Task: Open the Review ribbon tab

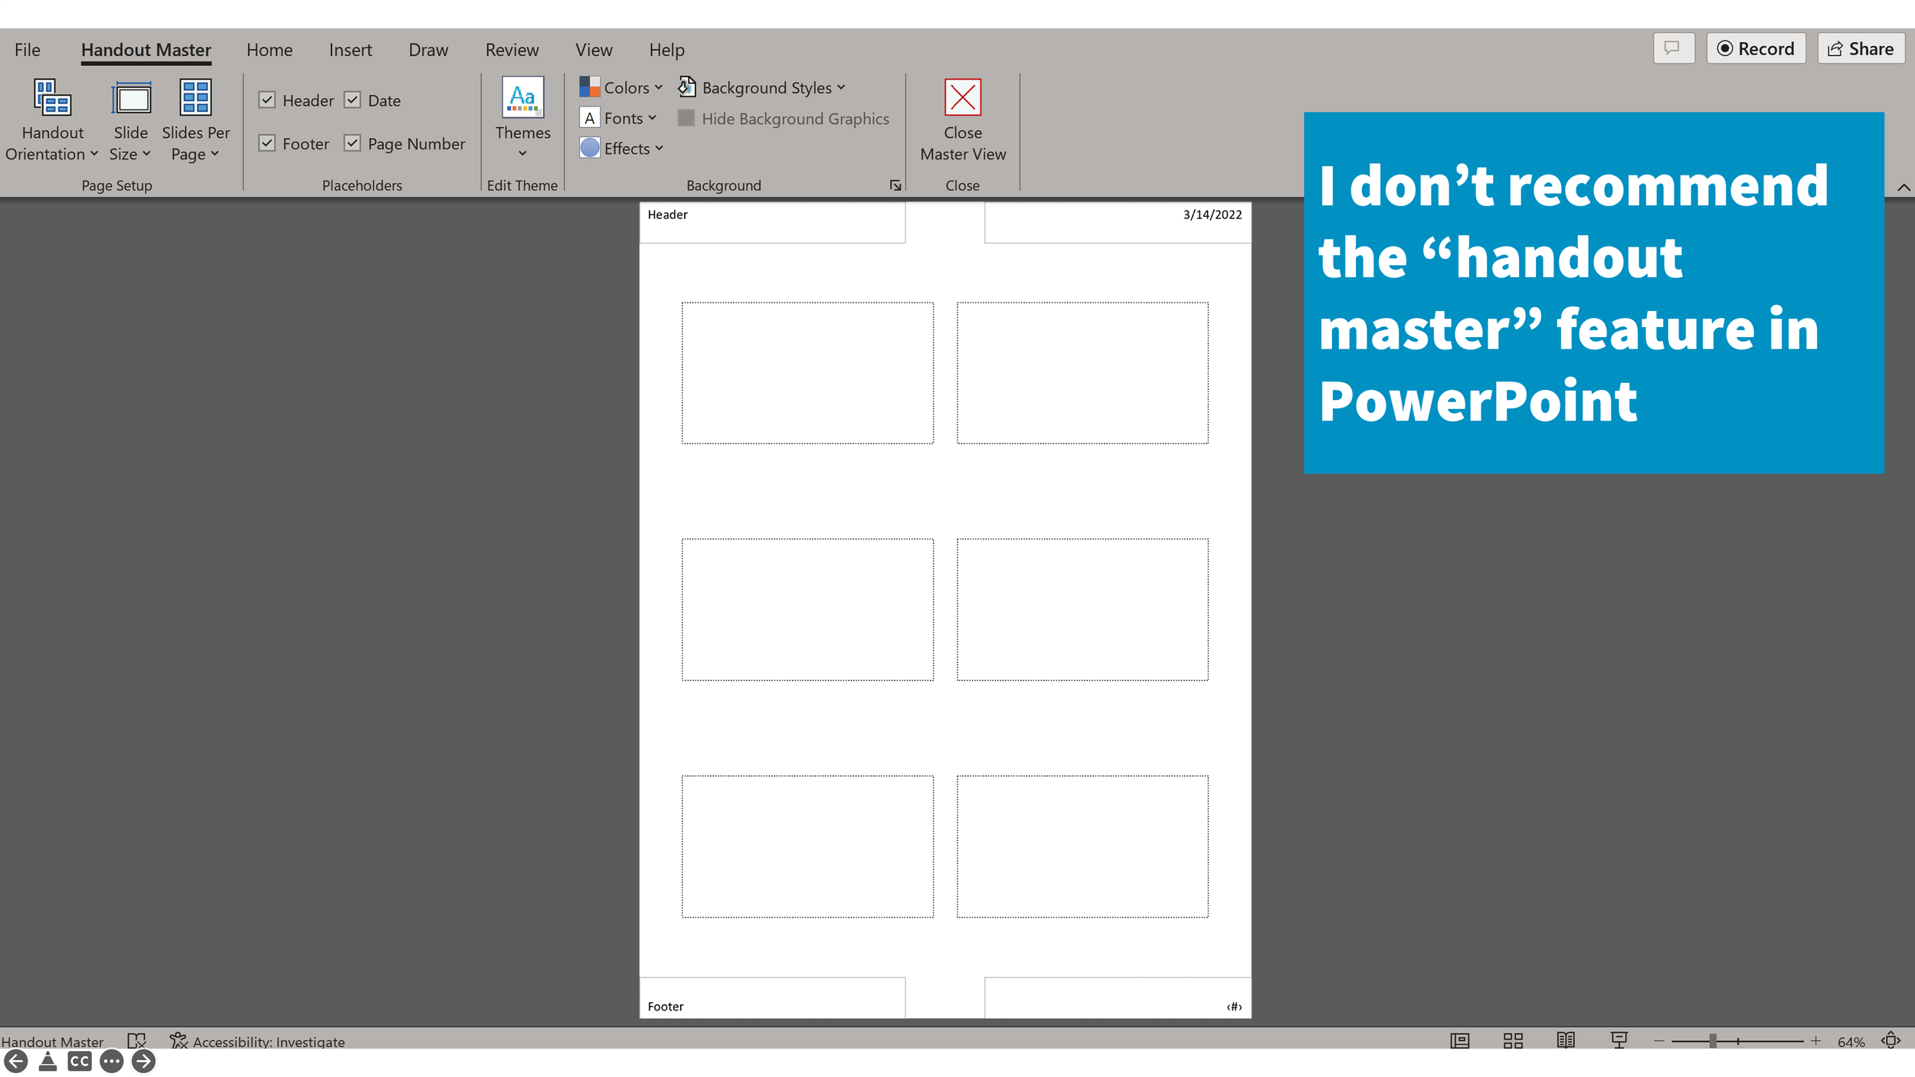Action: (512, 49)
